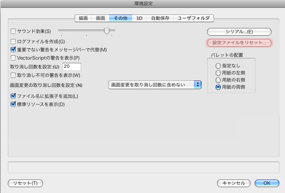Check the ログファイルを作成 option
Viewport: 285px width, 193px height.
14,41
